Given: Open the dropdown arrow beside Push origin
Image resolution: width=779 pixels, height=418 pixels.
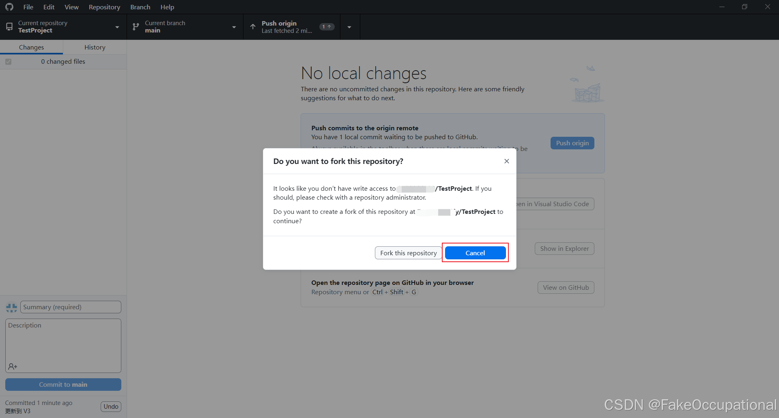Looking at the screenshot, I should click(x=350, y=27).
